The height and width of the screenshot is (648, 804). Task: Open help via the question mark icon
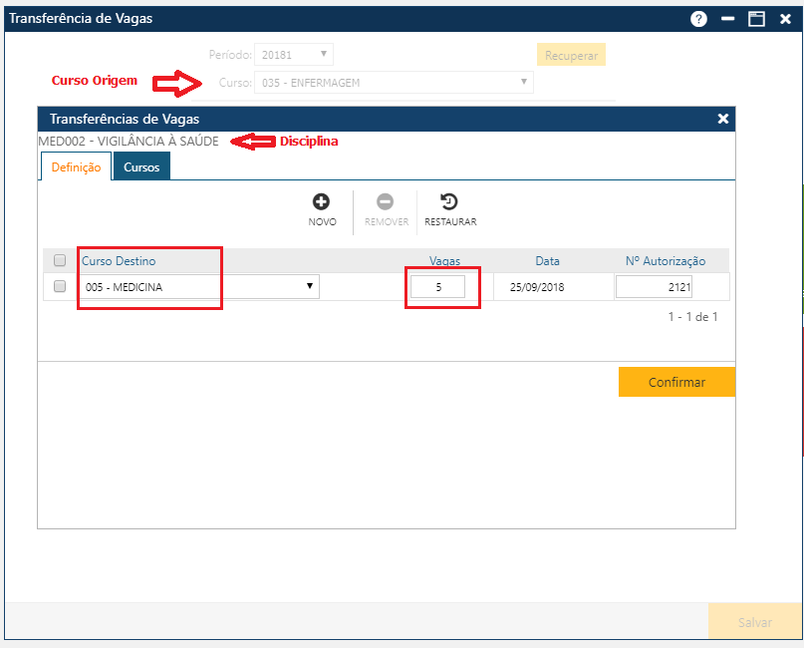point(699,19)
